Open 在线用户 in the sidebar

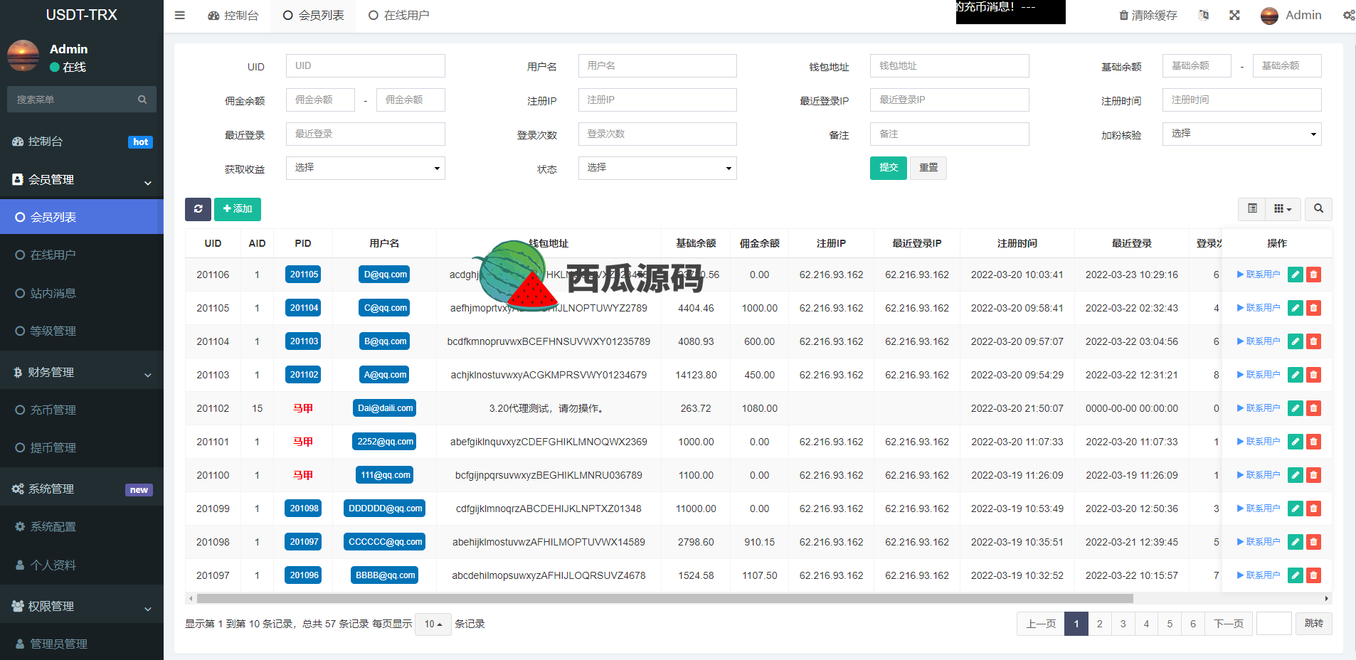click(x=82, y=255)
